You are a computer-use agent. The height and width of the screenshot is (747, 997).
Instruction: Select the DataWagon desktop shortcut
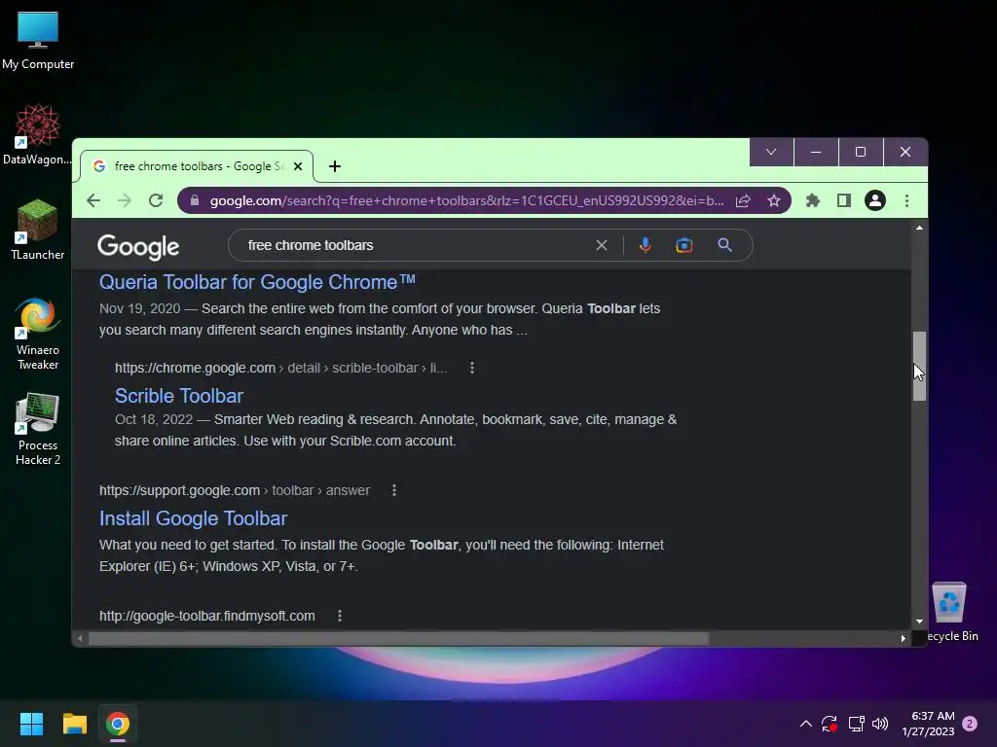(38, 134)
